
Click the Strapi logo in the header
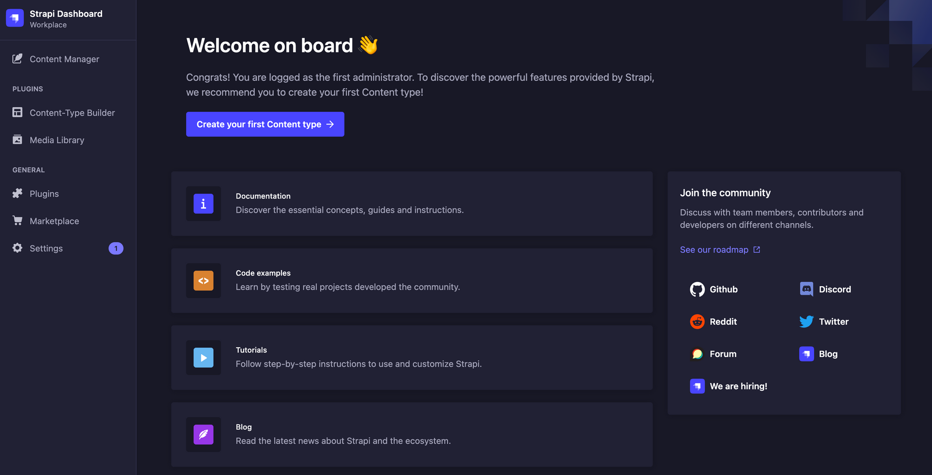(x=14, y=18)
